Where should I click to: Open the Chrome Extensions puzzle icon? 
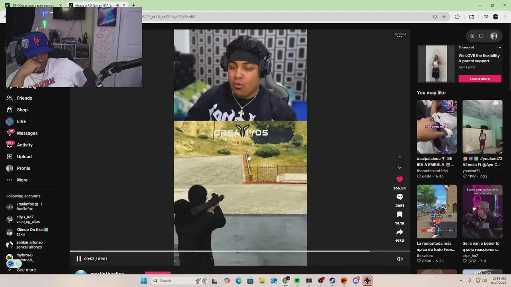[x=458, y=17]
